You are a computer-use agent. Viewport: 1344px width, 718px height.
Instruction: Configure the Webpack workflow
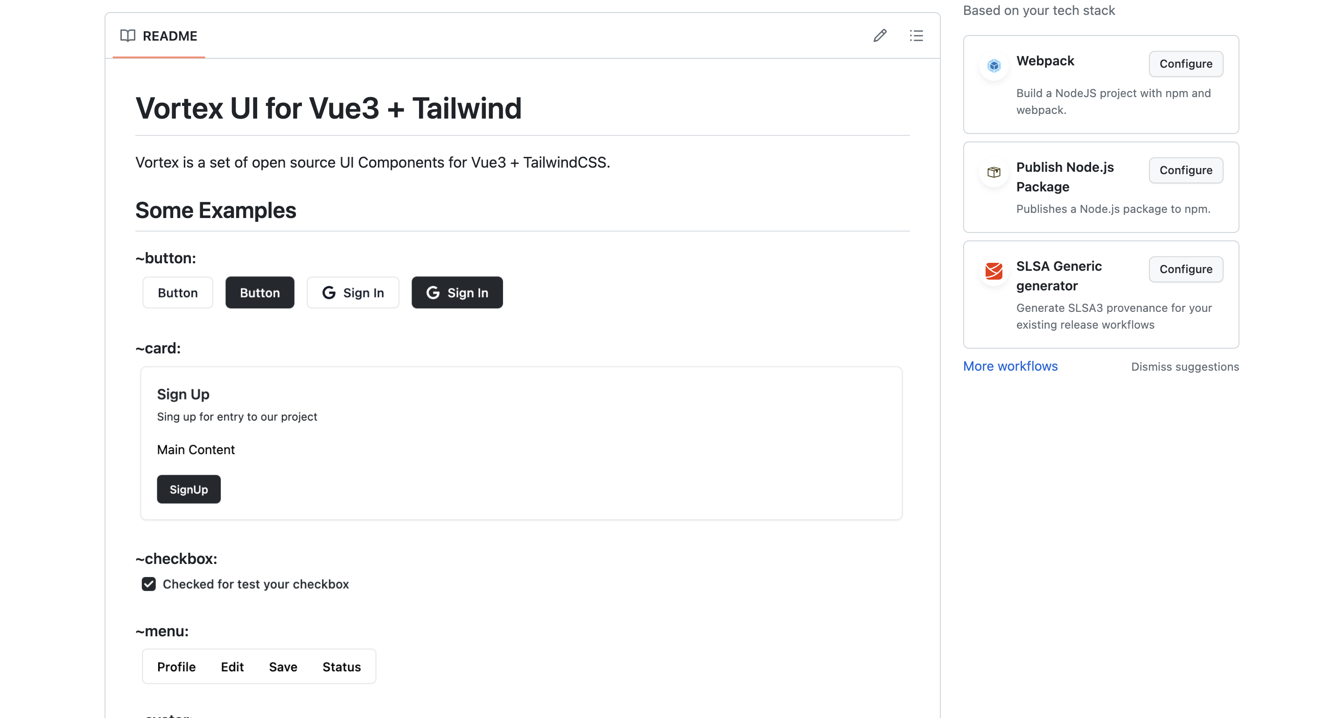(1185, 63)
